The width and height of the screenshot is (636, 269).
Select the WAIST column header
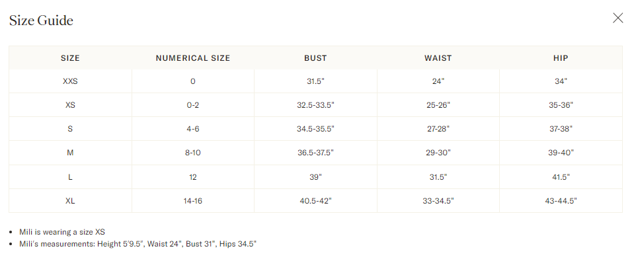[x=438, y=58]
